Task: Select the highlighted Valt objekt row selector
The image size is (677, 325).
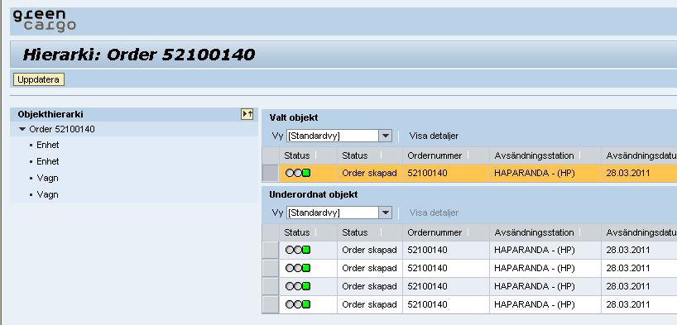Action: pos(271,173)
